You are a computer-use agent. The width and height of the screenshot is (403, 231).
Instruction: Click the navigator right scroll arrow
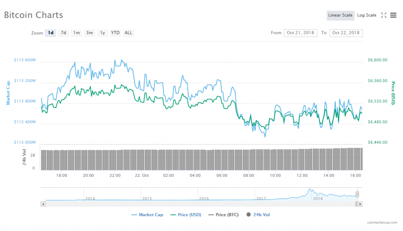(x=360, y=204)
